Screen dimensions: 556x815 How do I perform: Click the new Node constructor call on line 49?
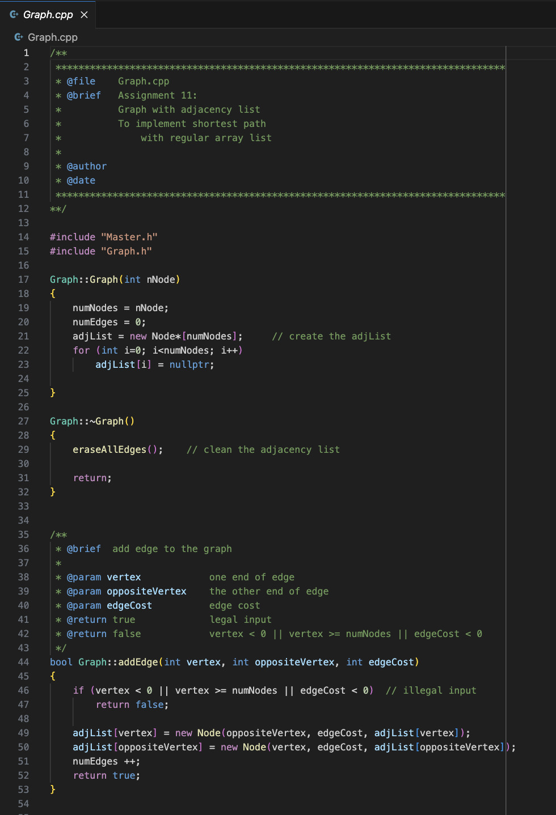pos(197,733)
